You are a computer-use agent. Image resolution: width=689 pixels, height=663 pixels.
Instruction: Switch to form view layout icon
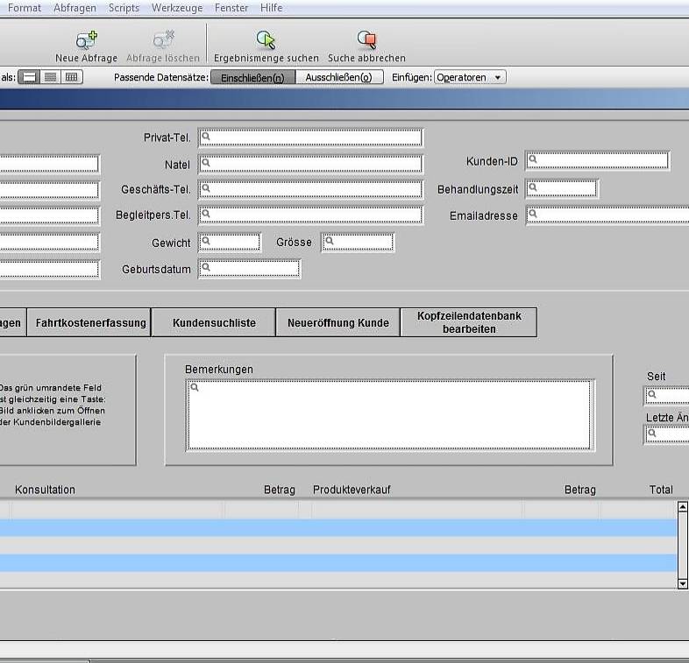pos(29,77)
